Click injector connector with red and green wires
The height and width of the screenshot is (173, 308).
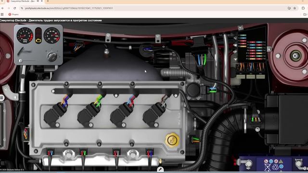83,153
